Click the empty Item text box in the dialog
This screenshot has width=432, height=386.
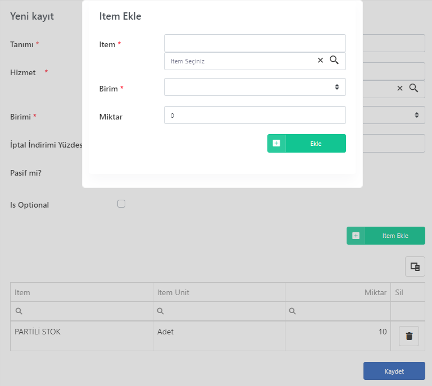point(255,43)
